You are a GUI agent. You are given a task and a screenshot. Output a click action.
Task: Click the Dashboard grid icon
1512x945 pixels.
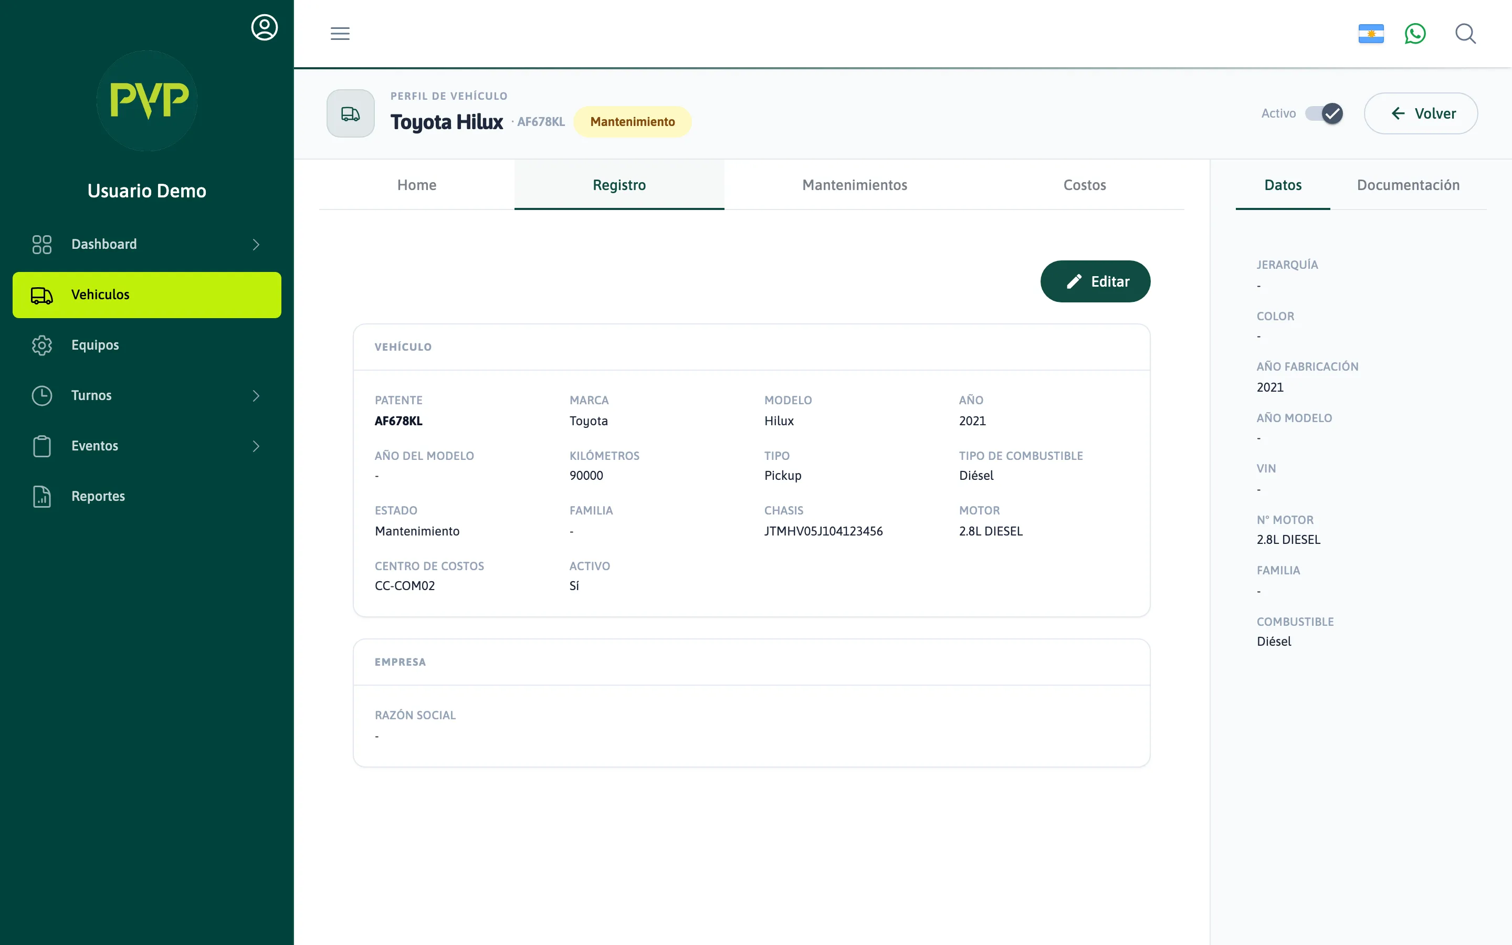tap(42, 244)
